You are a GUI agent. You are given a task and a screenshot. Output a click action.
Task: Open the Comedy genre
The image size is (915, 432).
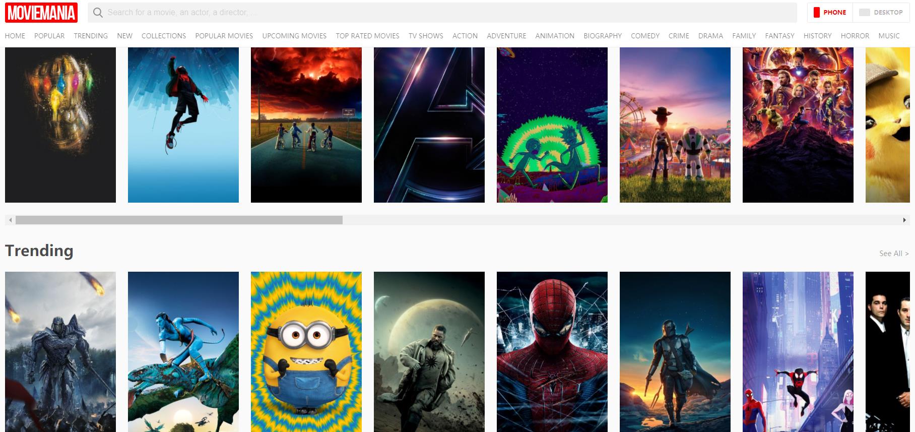click(x=645, y=36)
